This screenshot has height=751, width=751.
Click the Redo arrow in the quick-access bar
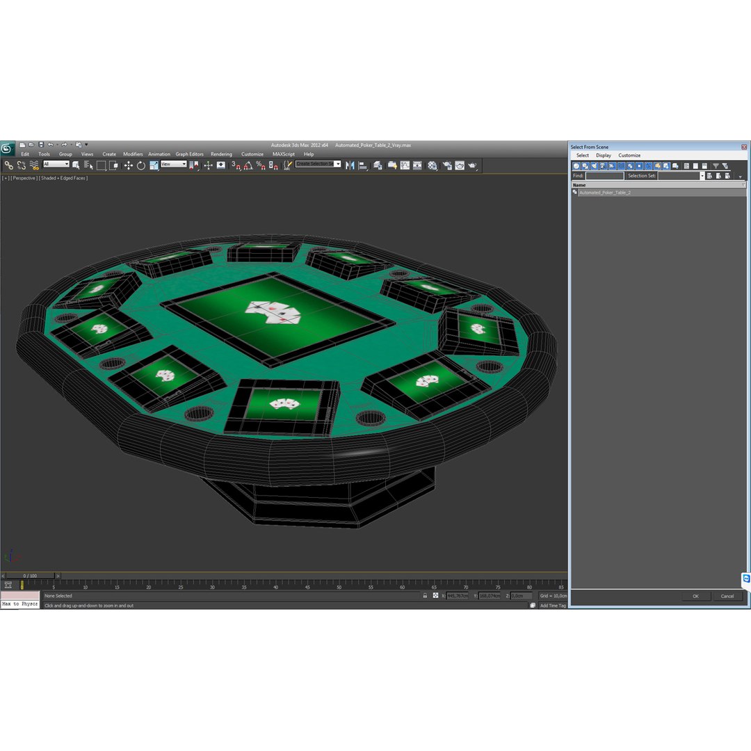(x=64, y=145)
